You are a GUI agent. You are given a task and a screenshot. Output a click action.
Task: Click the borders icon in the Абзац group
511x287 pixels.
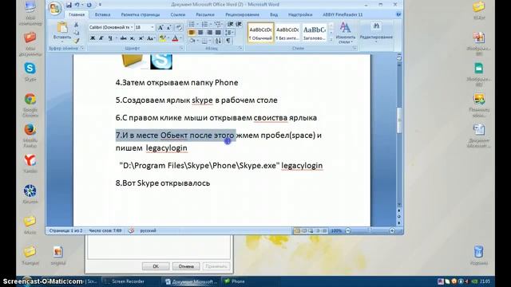204,41
